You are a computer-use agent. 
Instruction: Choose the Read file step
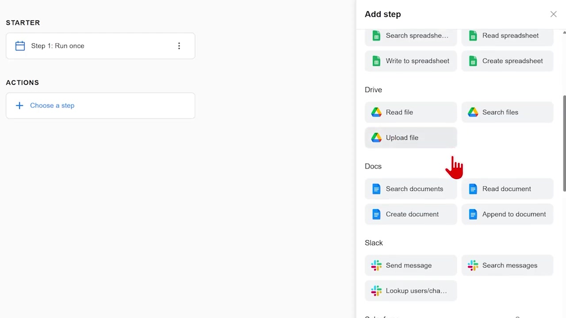click(411, 112)
